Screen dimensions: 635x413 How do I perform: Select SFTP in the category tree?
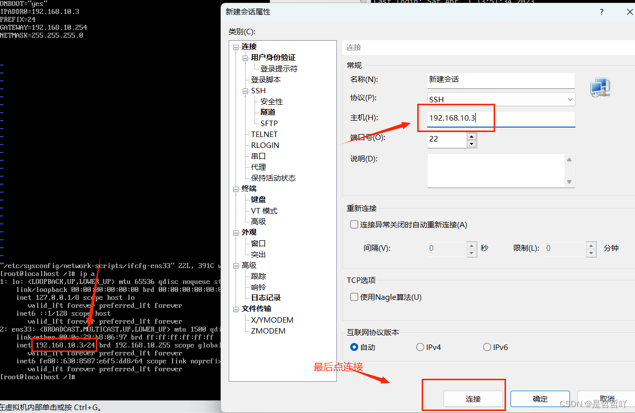(x=269, y=123)
